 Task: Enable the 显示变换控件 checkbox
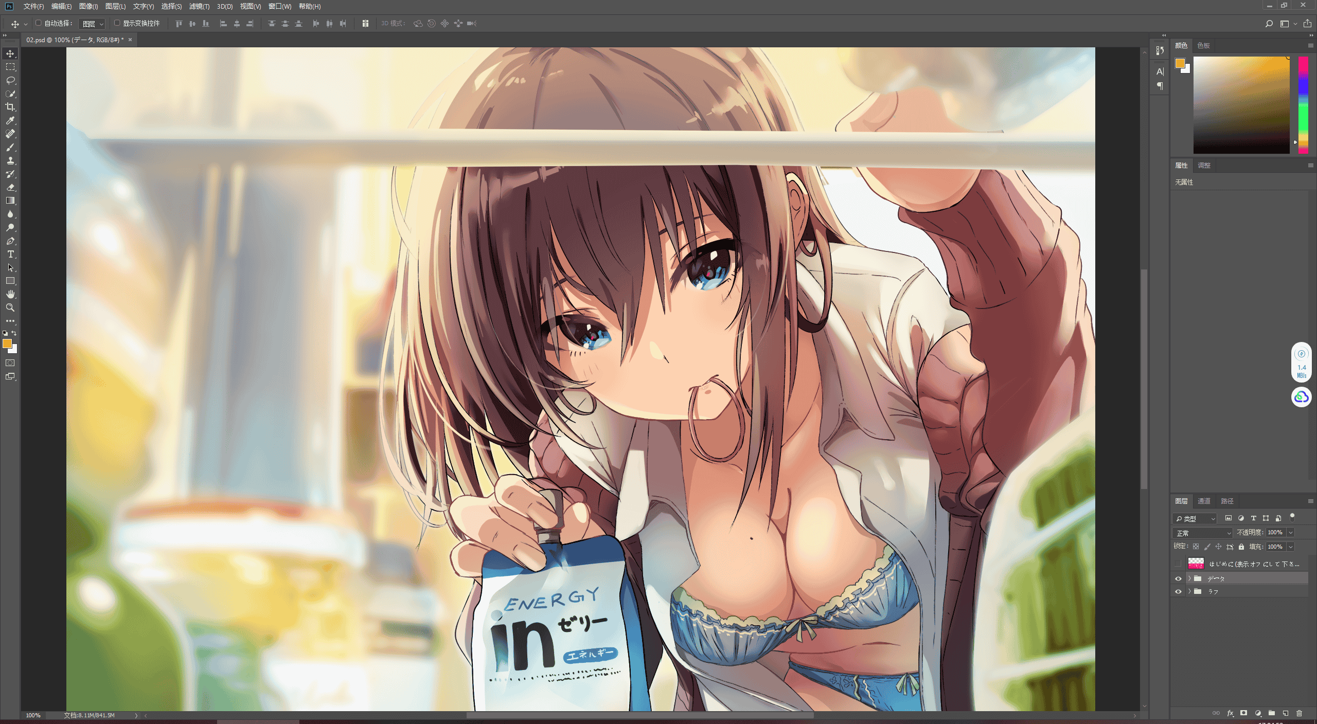(117, 23)
